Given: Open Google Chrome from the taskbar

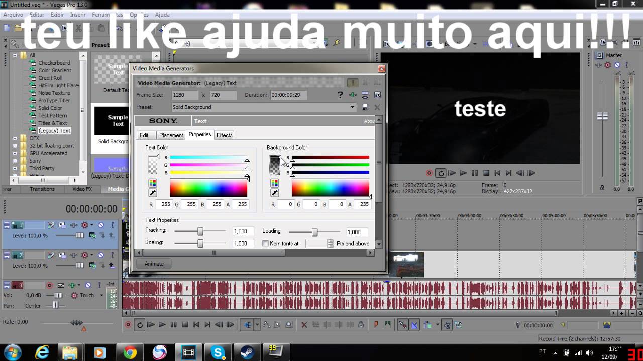Looking at the screenshot, I should point(130,353).
